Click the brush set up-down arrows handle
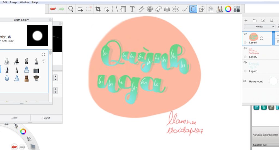 tap(43, 61)
